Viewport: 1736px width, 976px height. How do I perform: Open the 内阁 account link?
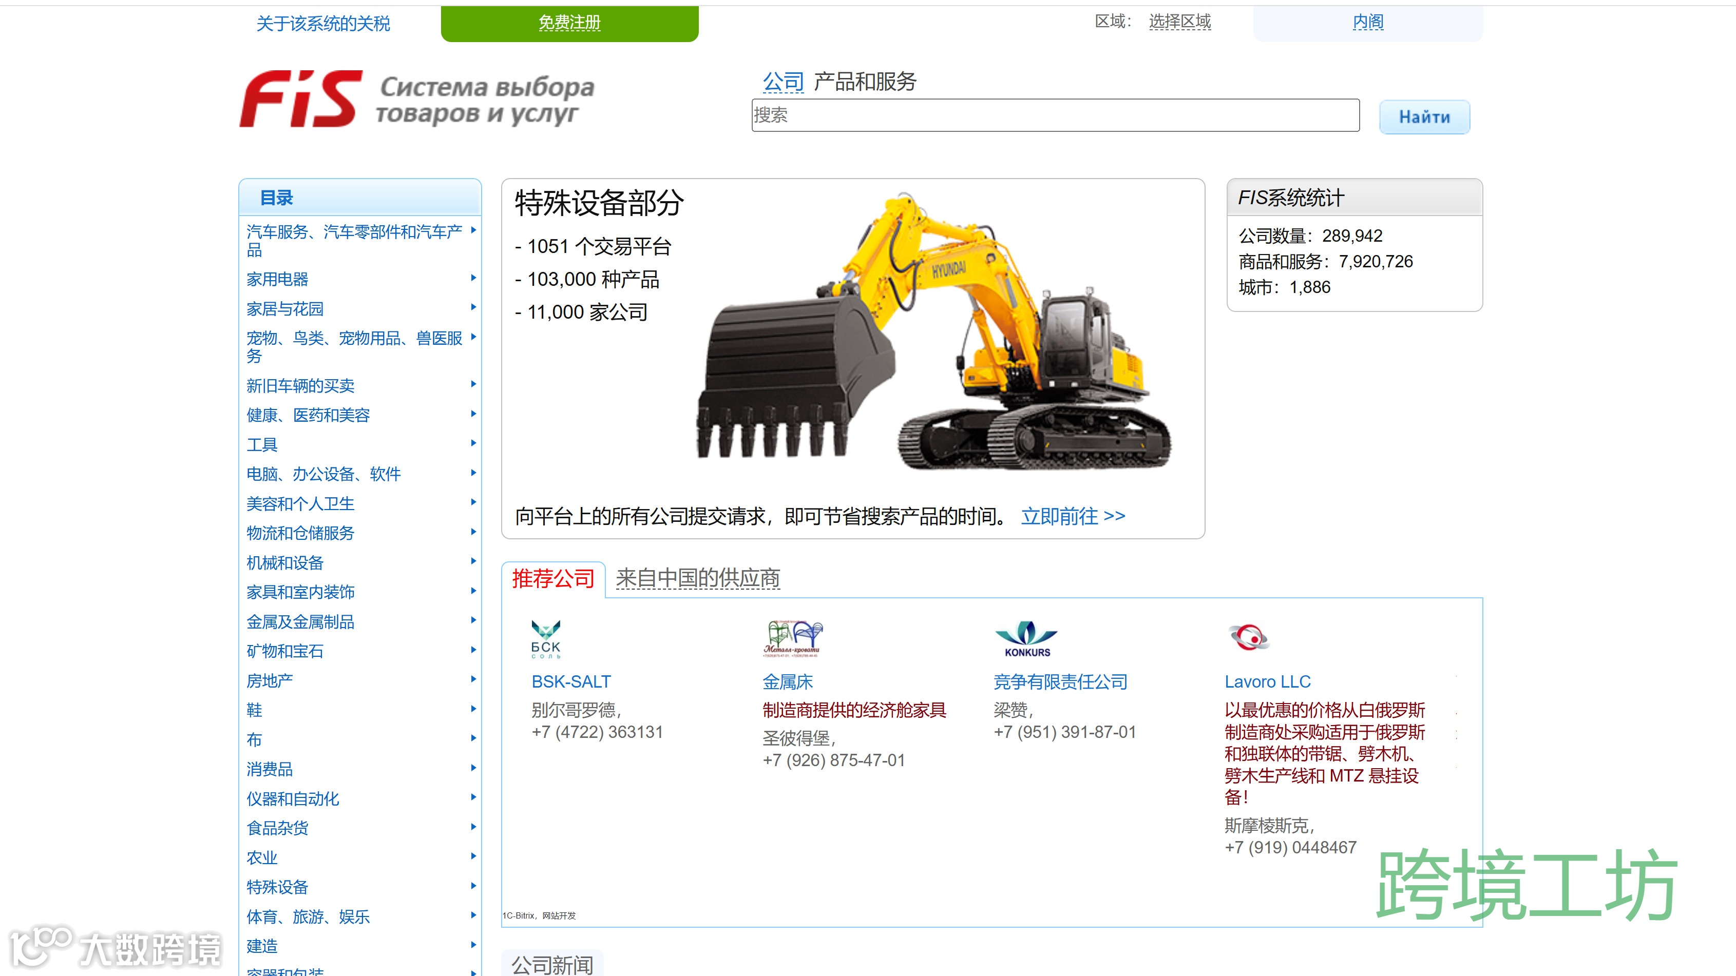(1367, 22)
